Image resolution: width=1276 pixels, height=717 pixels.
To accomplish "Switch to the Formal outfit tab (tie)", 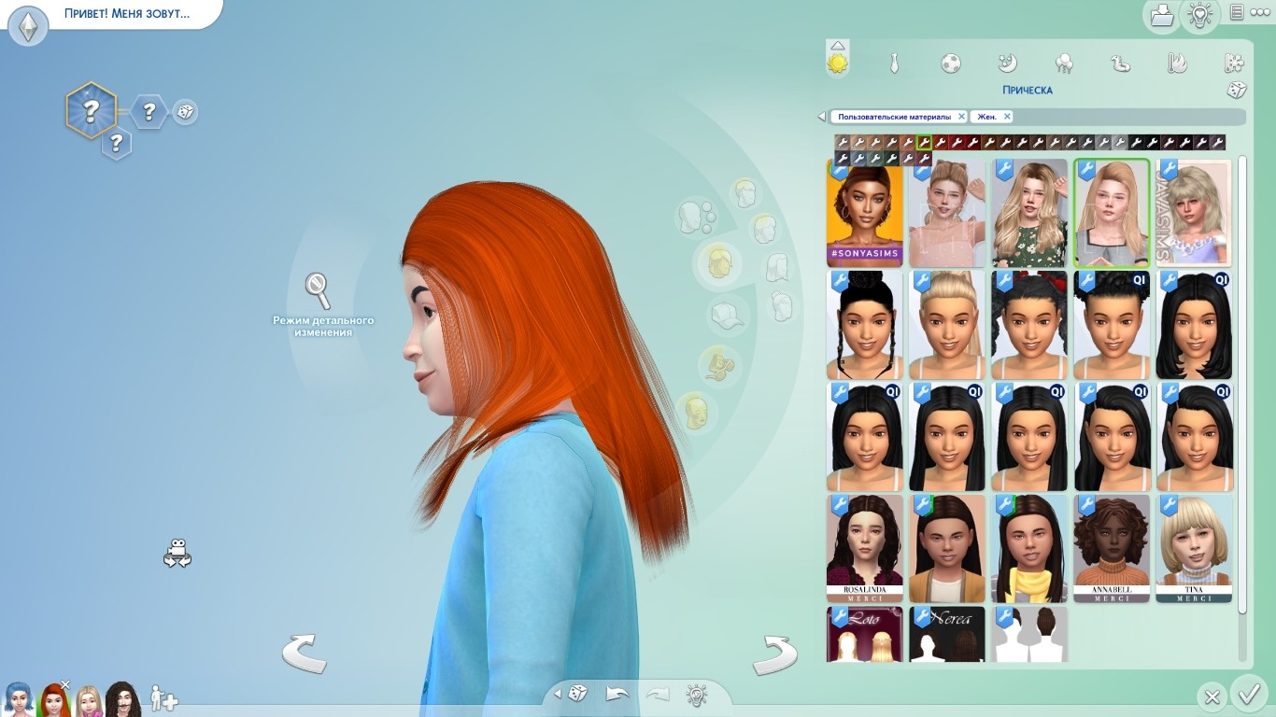I will pyautogui.click(x=894, y=63).
